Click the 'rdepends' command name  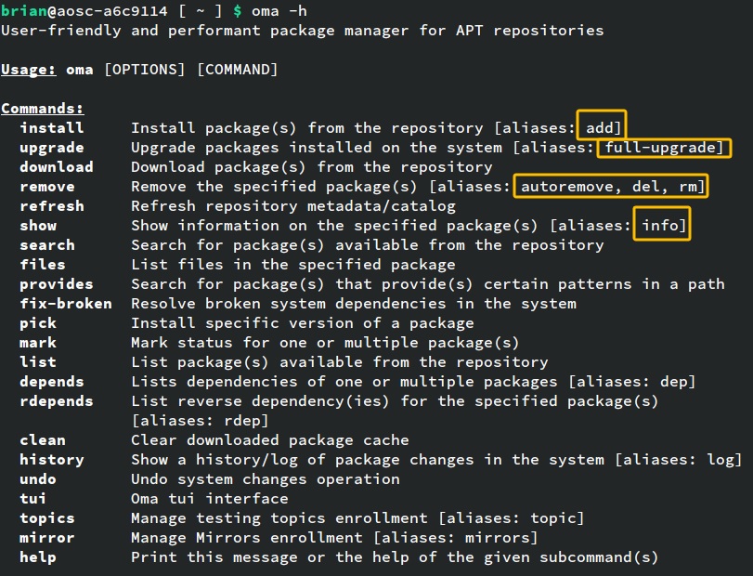[57, 401]
